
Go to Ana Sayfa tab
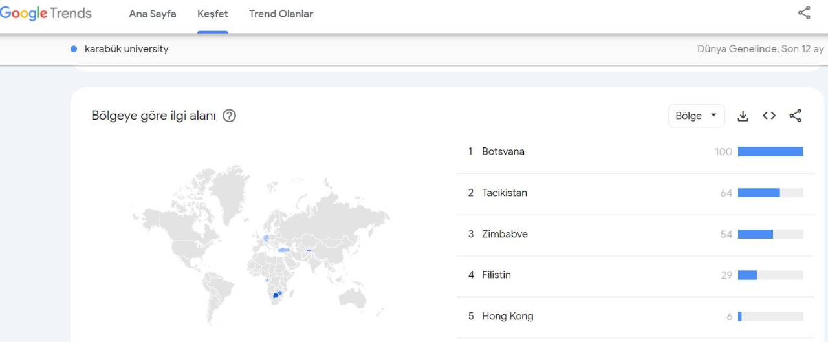[153, 14]
